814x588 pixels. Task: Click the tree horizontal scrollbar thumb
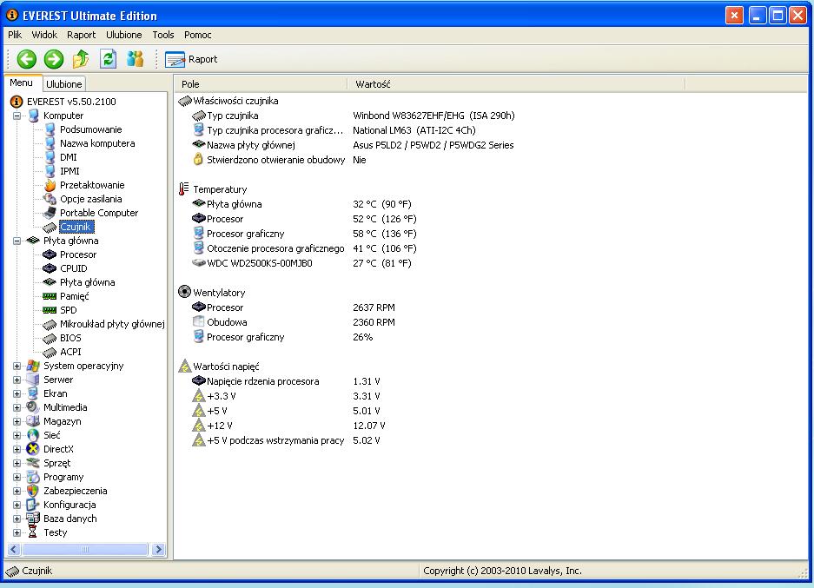click(x=85, y=549)
